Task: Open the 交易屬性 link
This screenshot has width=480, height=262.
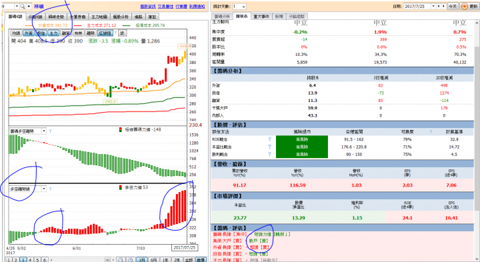Action: (165, 7)
